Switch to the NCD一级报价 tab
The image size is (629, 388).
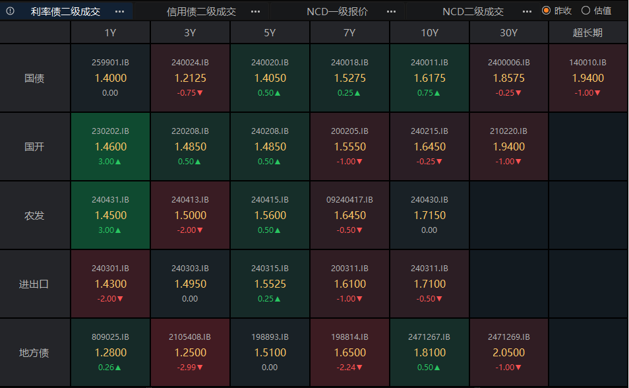[338, 12]
